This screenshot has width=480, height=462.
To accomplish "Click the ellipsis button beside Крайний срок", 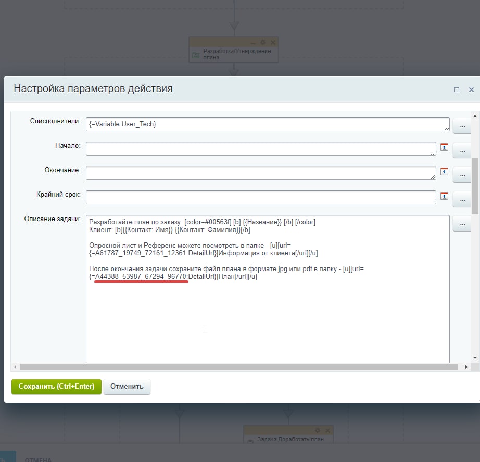I will [462, 199].
